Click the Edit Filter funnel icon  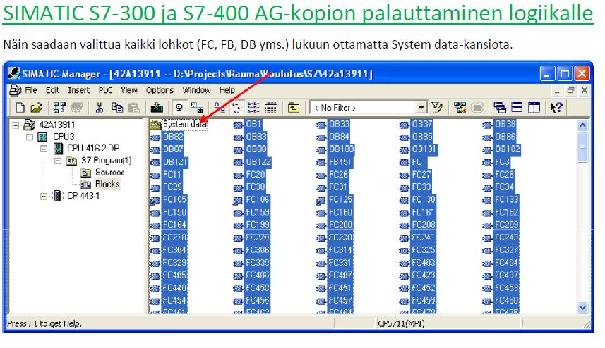437,108
